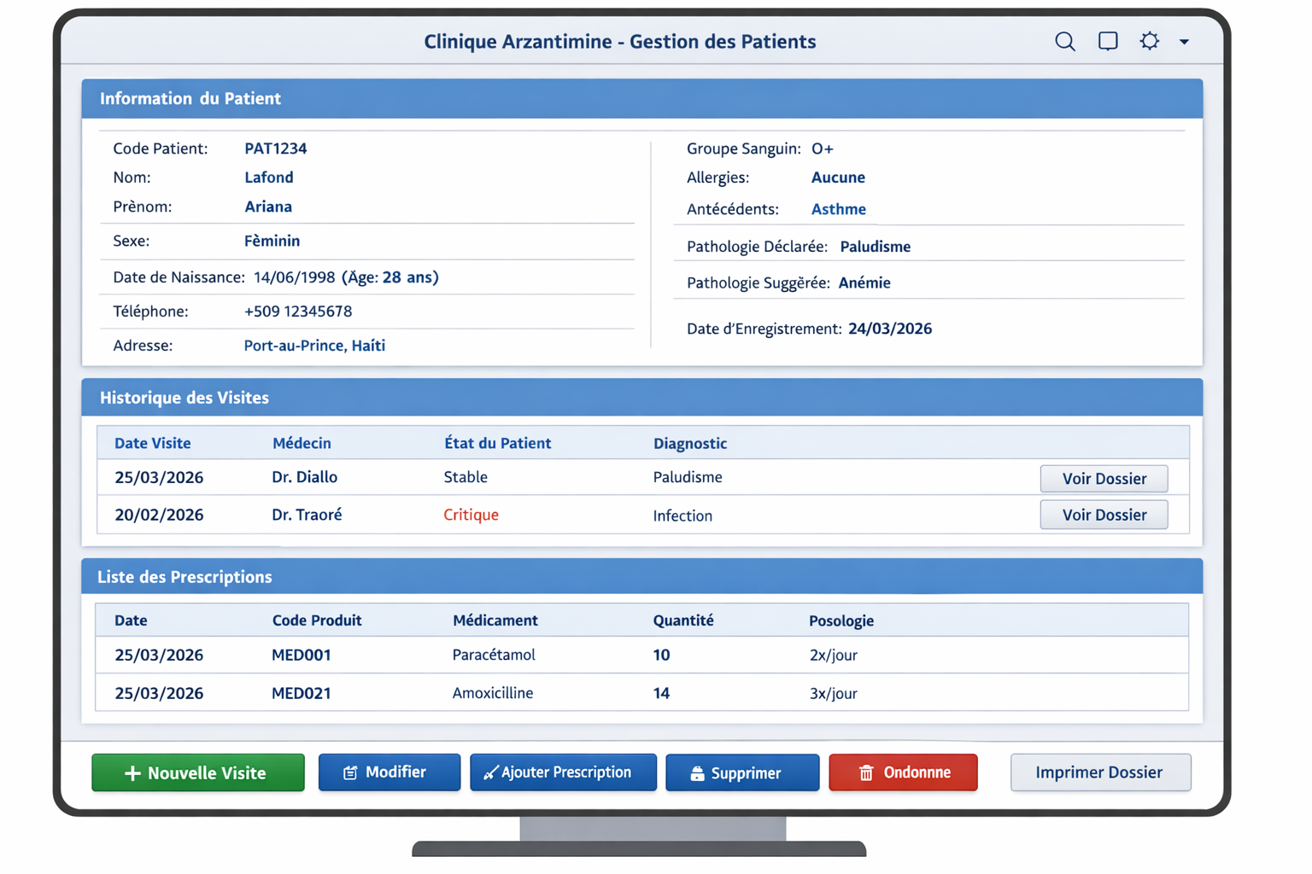Click registration date 24/03/2026
1312x874 pixels.
point(890,329)
